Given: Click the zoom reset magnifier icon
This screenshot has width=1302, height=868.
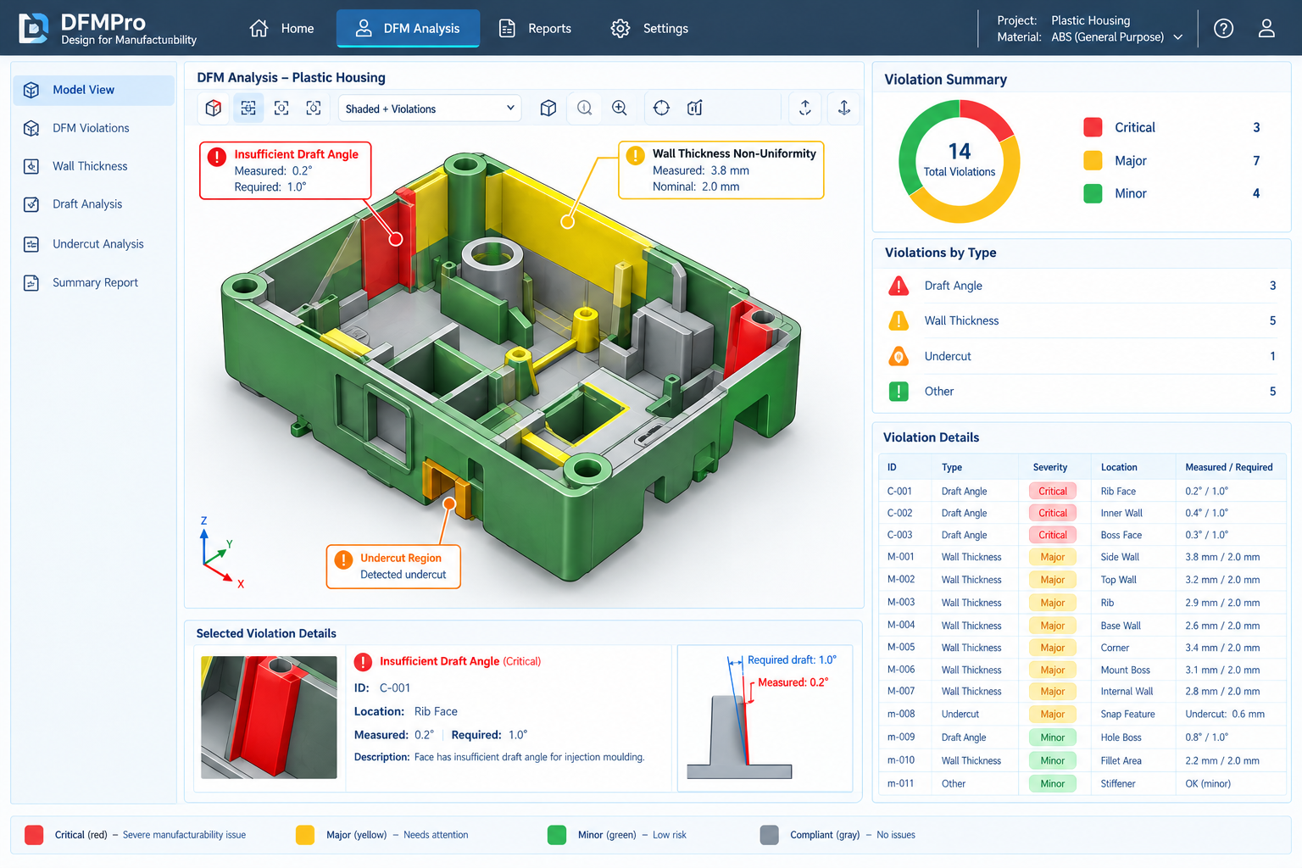Looking at the screenshot, I should pyautogui.click(x=585, y=108).
